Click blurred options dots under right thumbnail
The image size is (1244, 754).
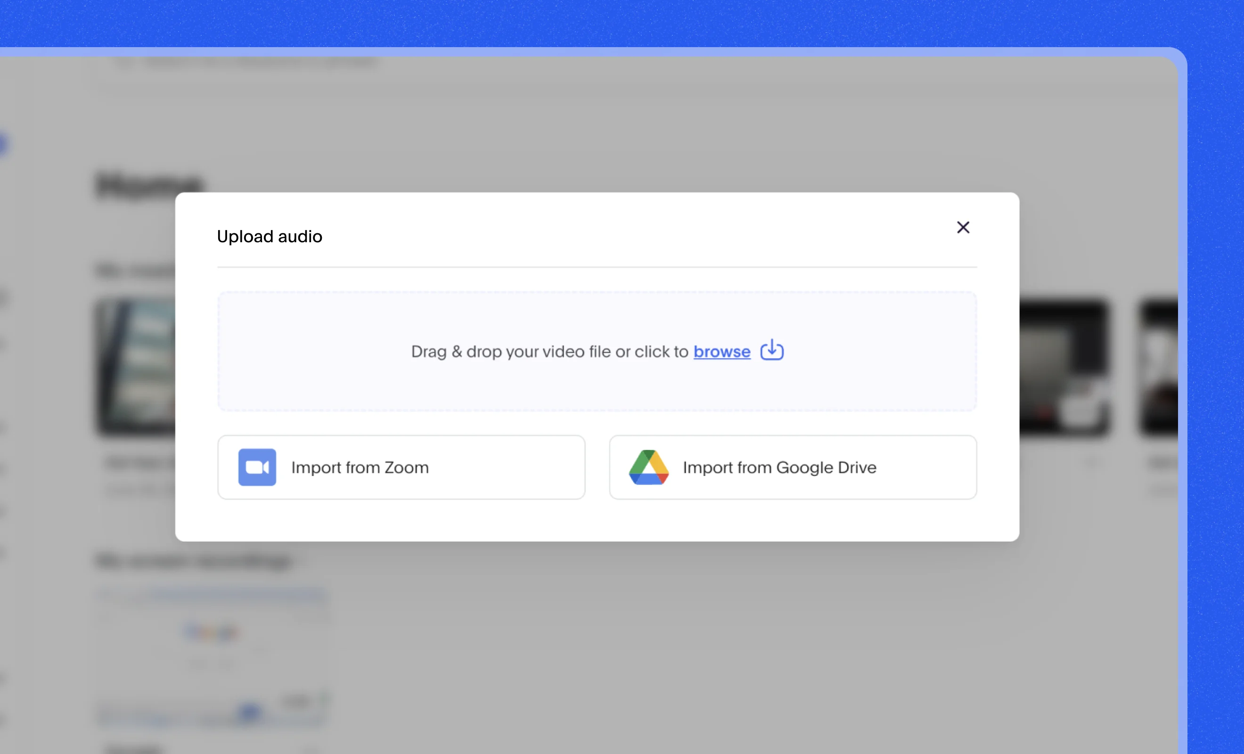[1093, 462]
